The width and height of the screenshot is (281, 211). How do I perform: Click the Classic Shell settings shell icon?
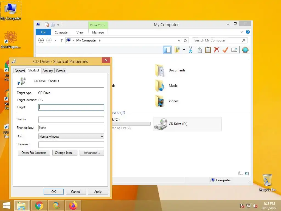pyautogui.click(x=245, y=50)
